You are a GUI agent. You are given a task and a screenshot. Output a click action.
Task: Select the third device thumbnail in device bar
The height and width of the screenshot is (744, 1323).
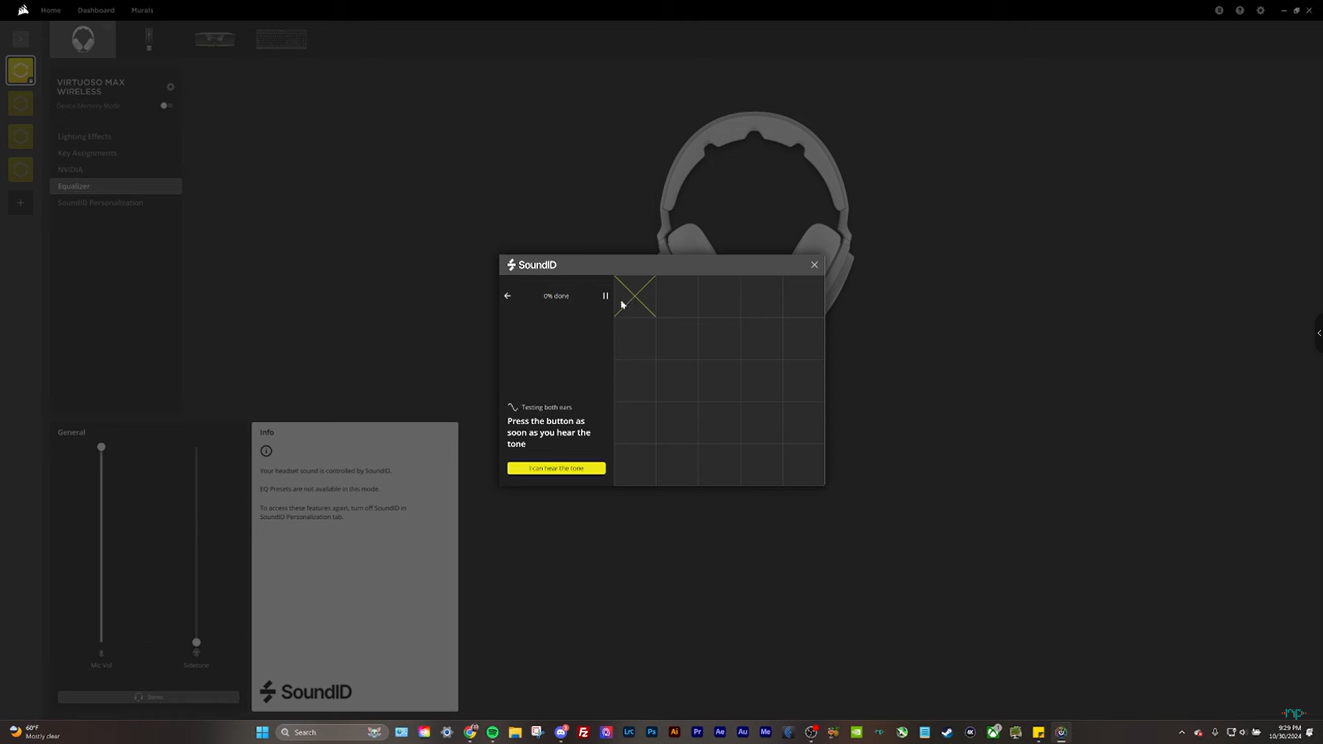click(215, 39)
